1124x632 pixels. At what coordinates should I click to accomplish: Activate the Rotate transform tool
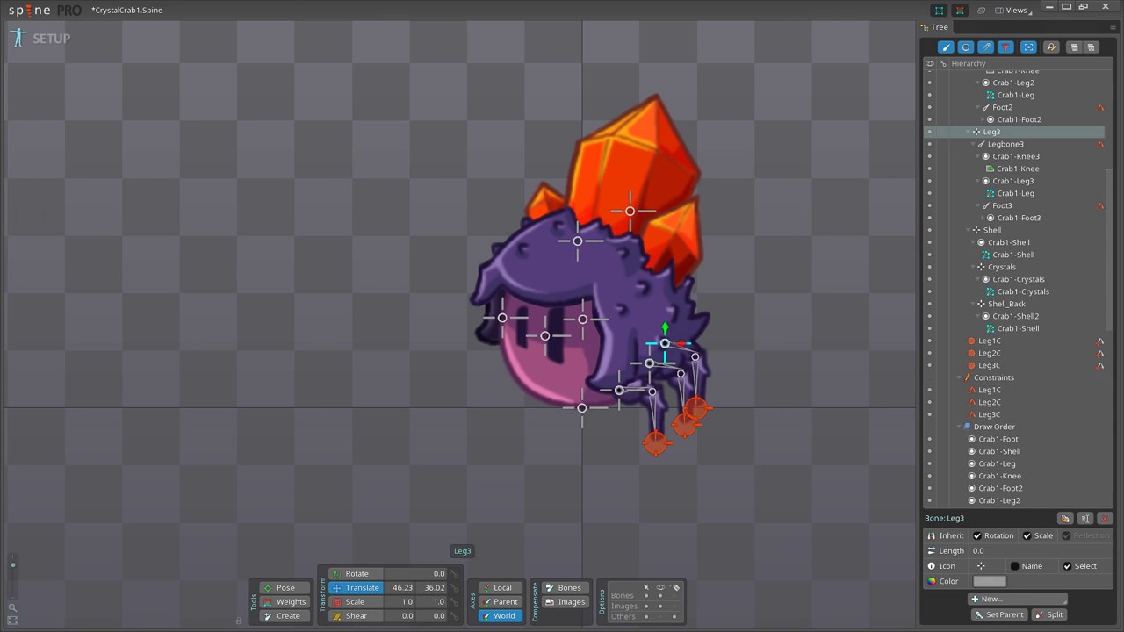pyautogui.click(x=356, y=574)
